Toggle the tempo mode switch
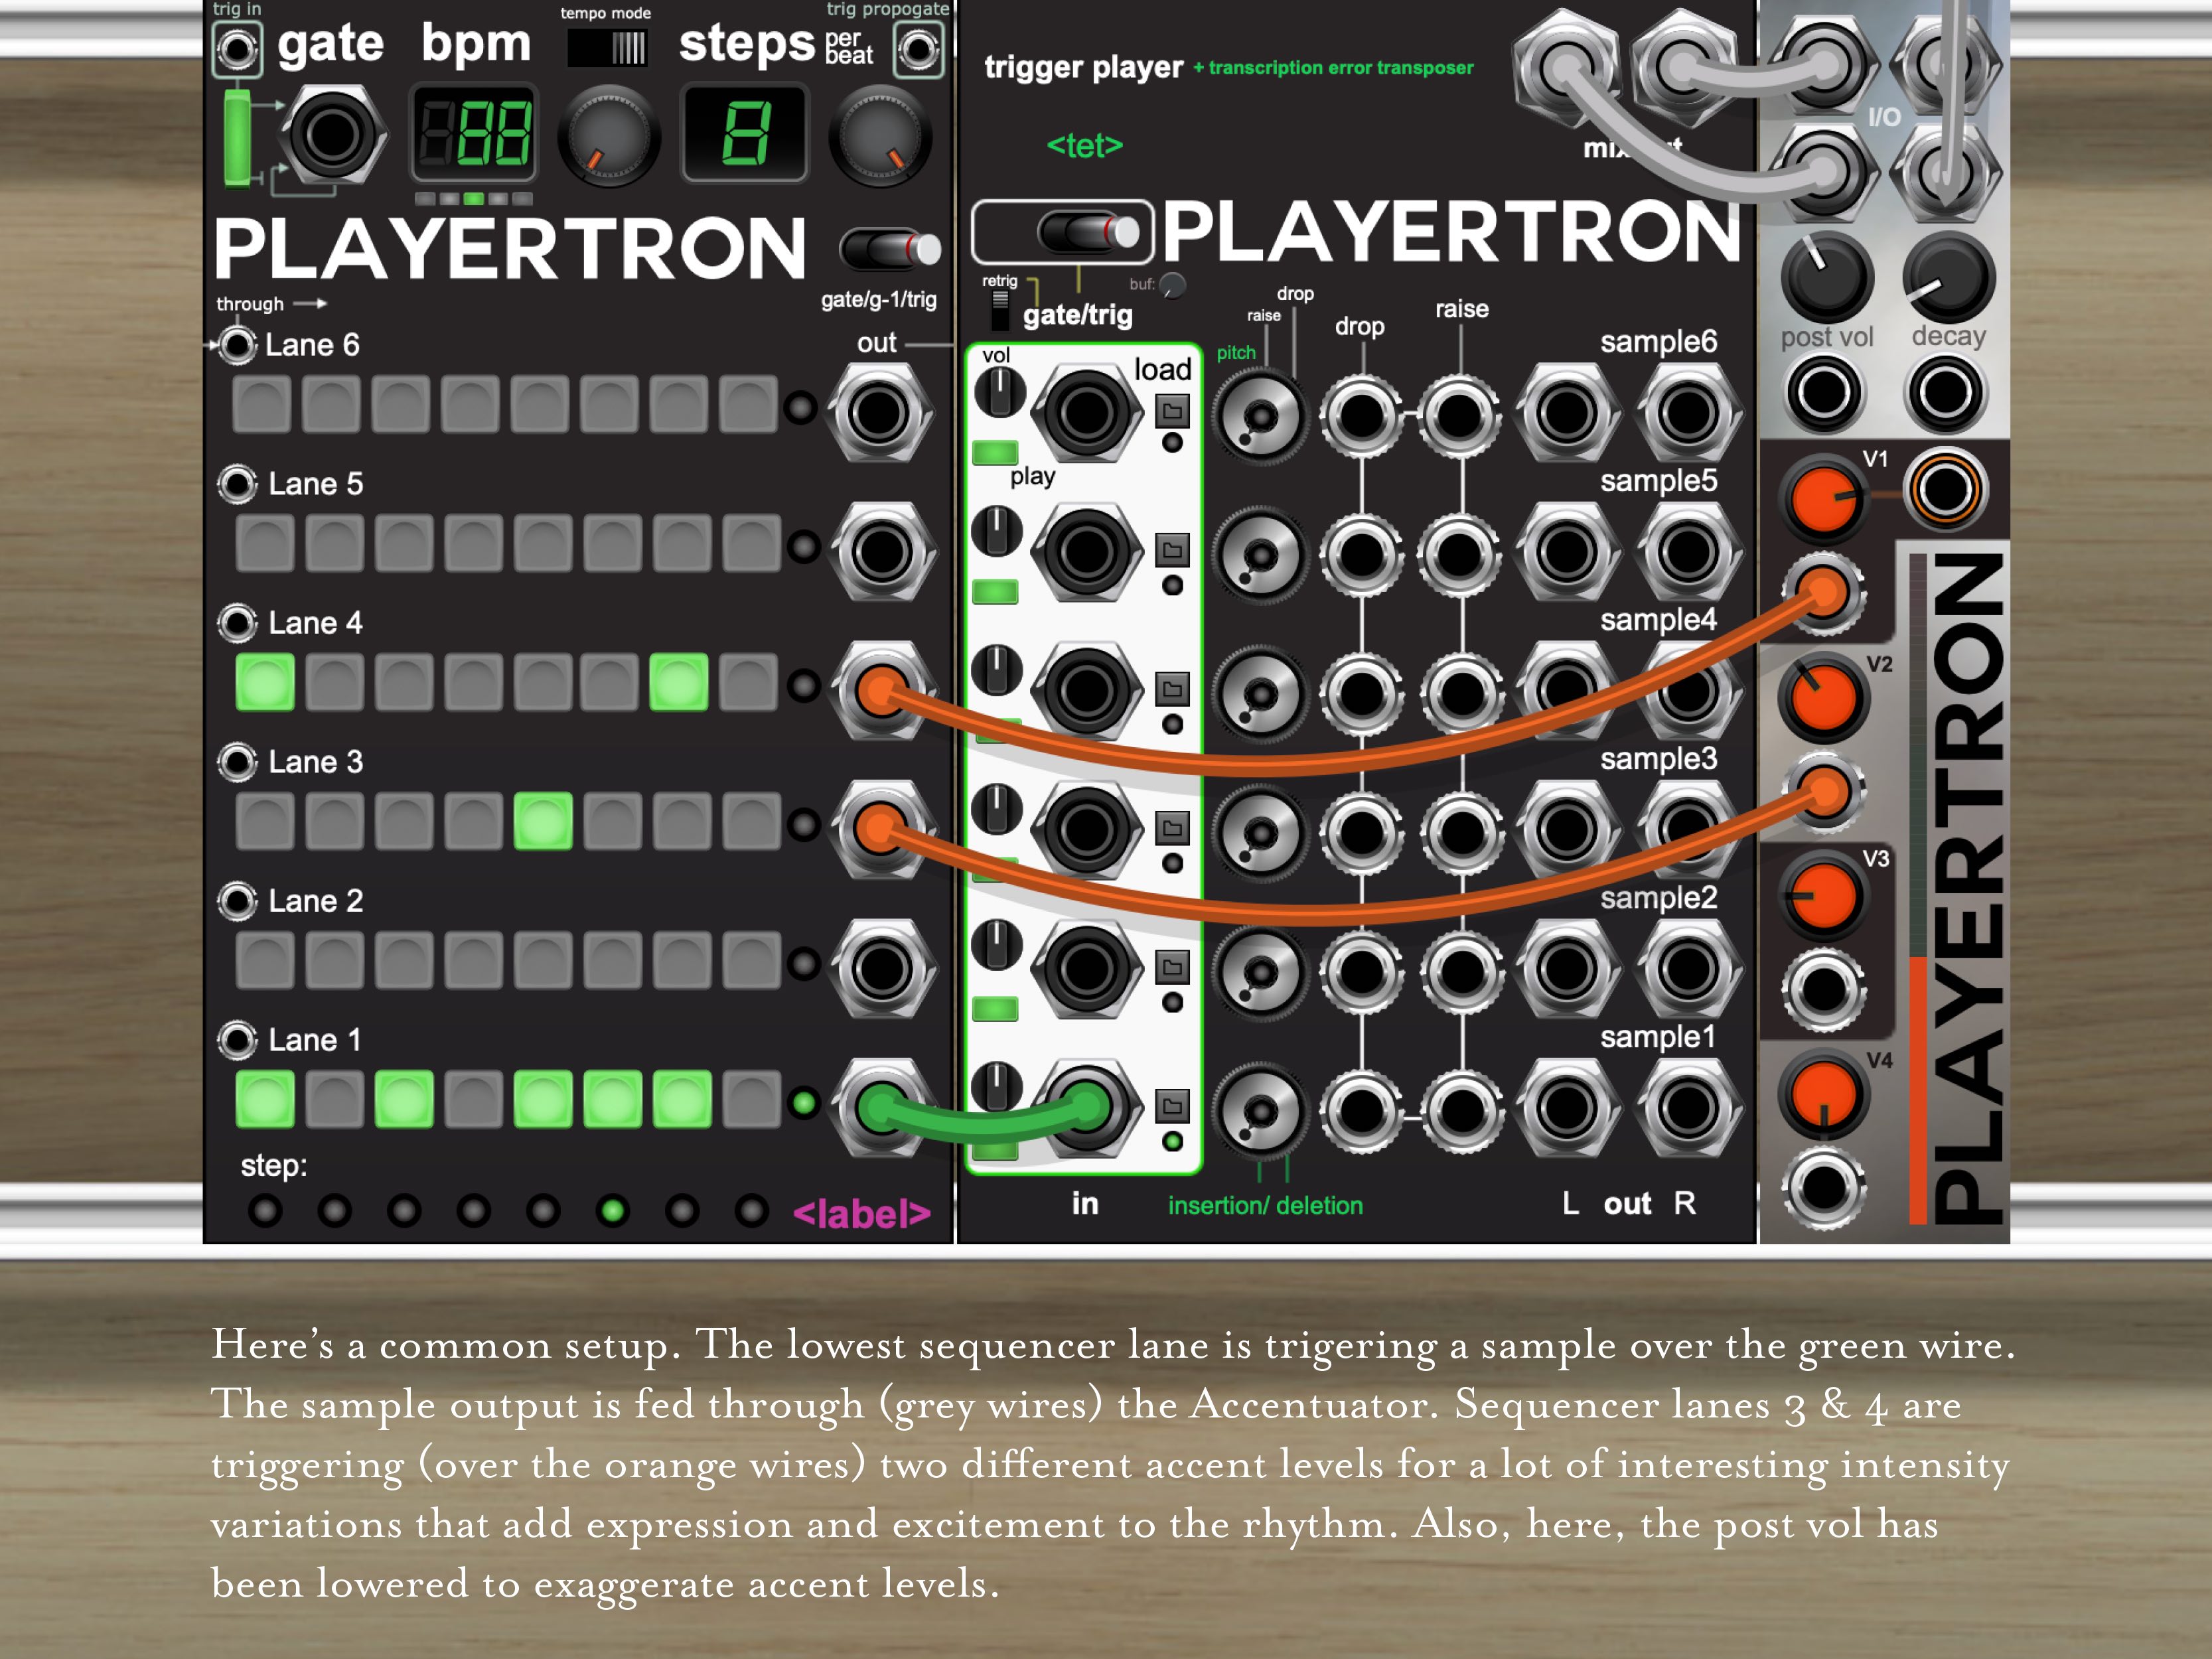 pyautogui.click(x=607, y=48)
